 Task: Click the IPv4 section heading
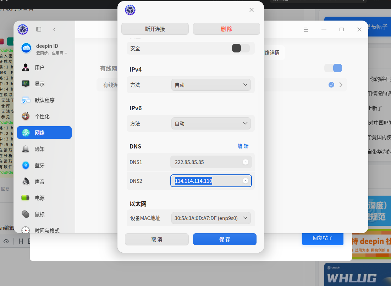point(136,69)
